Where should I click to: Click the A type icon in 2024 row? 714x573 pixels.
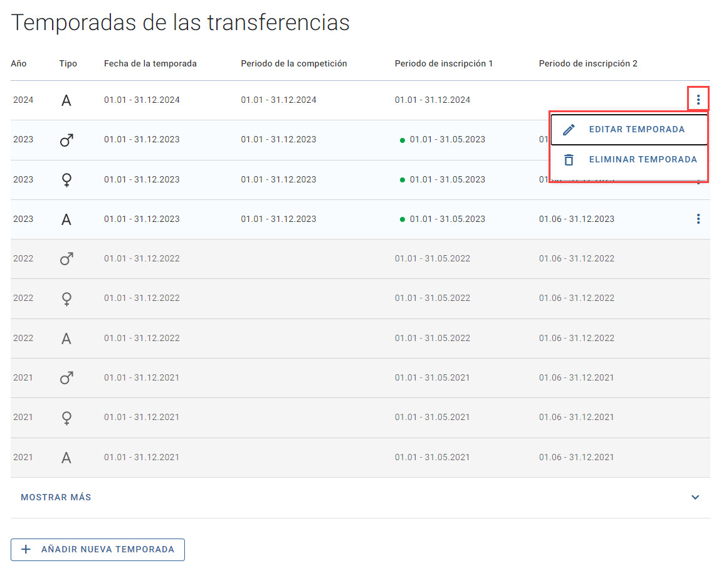(66, 100)
